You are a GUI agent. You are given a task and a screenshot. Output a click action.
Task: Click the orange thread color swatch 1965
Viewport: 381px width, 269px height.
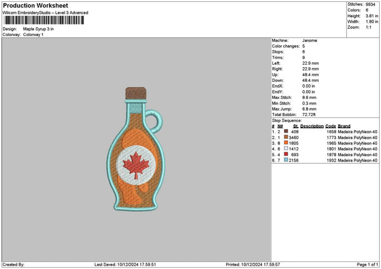point(286,143)
